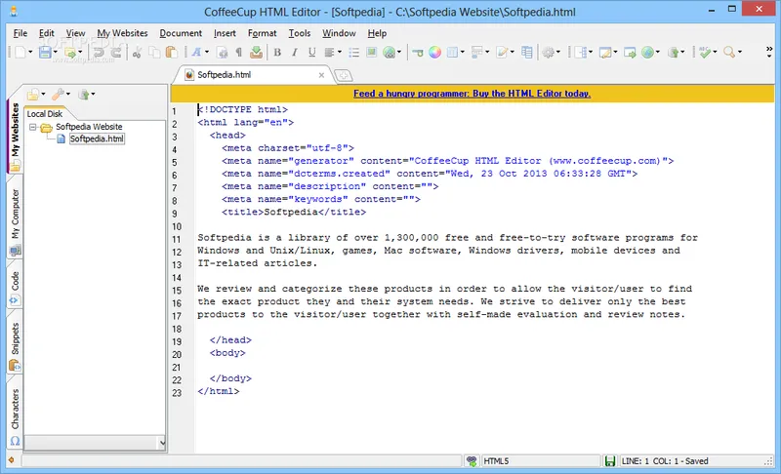
Task: Click the paragraph pilcrow icon
Action: point(238,52)
